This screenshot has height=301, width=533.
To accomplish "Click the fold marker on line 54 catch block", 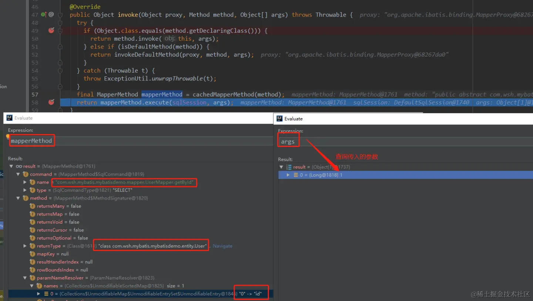I will tap(59, 70).
